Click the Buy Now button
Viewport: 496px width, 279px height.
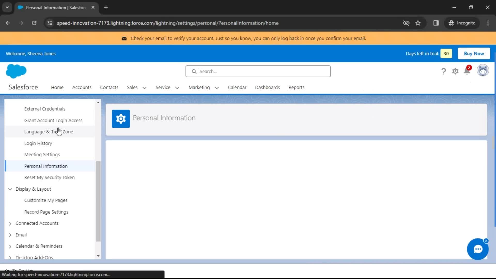pyautogui.click(x=474, y=53)
